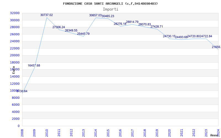Click the x-axis year 2010

click(47, 133)
